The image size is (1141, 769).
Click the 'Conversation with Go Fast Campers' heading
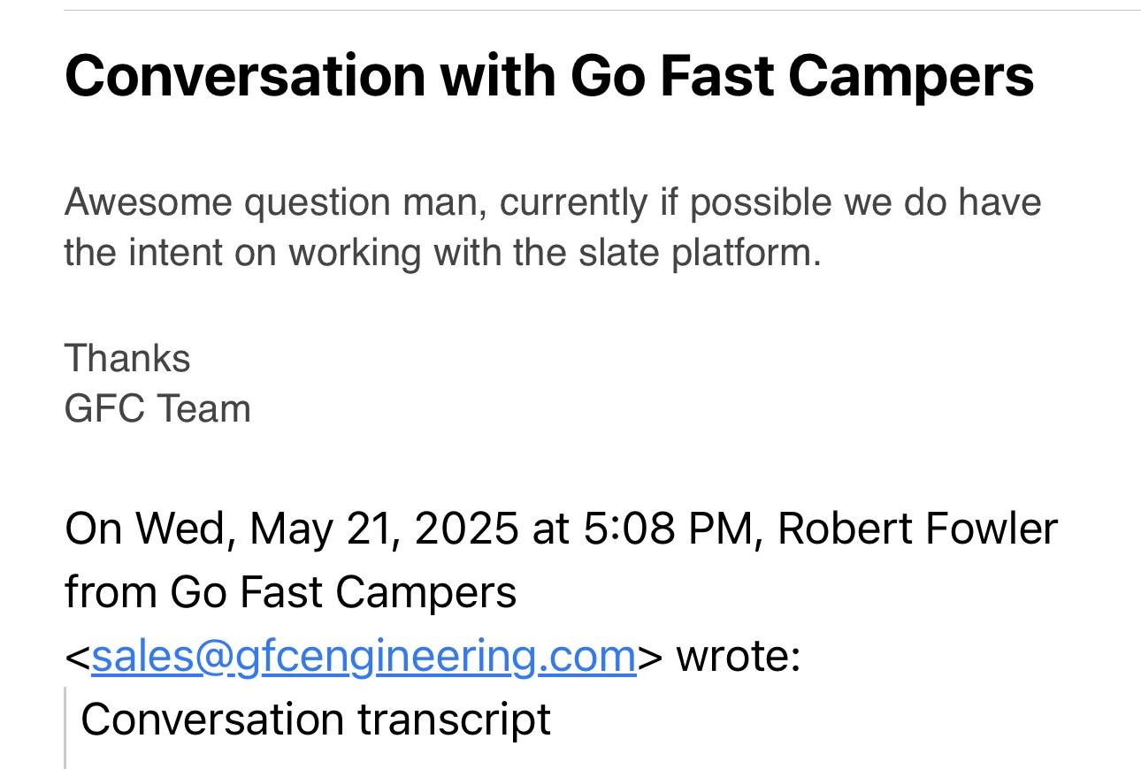click(x=549, y=76)
